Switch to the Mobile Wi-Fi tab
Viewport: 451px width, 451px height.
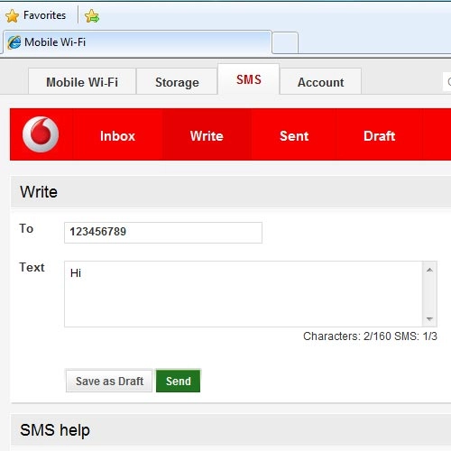[82, 82]
